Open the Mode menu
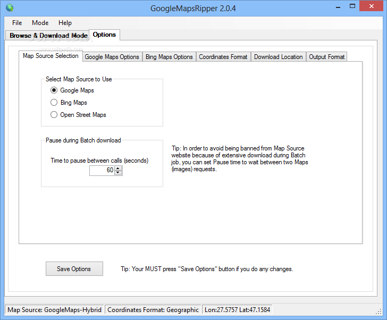 pyautogui.click(x=40, y=23)
